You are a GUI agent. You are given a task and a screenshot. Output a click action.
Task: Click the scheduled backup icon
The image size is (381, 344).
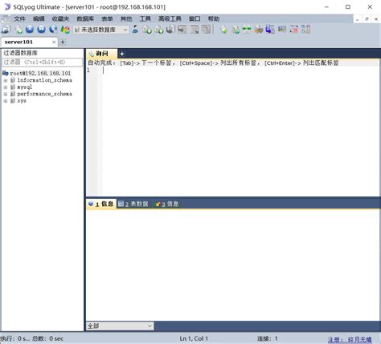259,30
